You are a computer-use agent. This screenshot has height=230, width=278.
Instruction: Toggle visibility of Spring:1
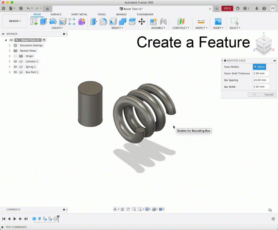coord(15,67)
